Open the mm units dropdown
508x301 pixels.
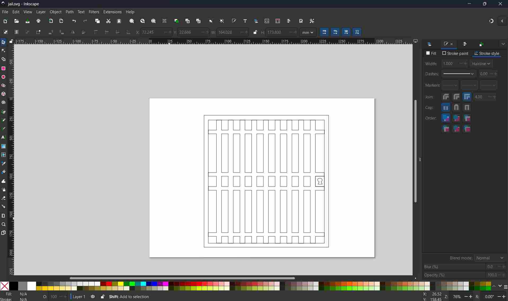point(308,32)
